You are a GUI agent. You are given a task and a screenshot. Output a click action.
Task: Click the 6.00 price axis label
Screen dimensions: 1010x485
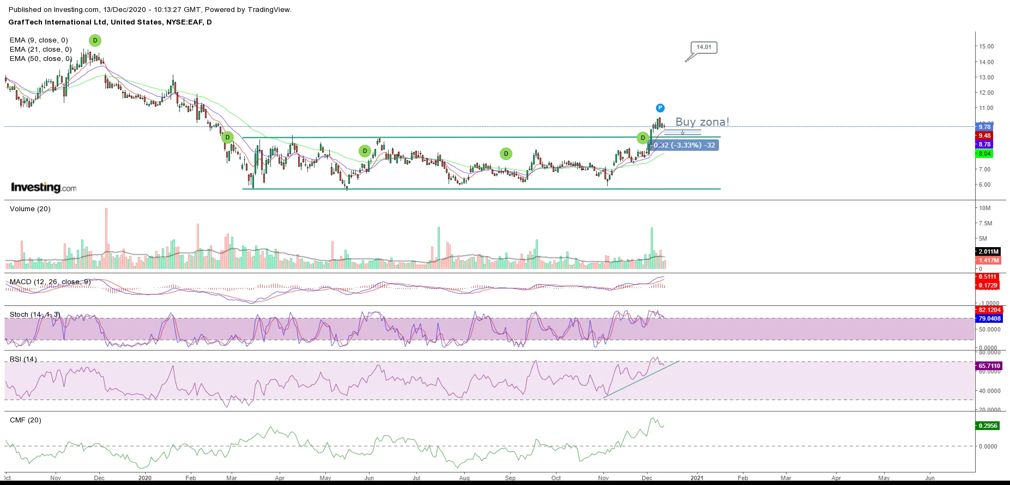(984, 185)
